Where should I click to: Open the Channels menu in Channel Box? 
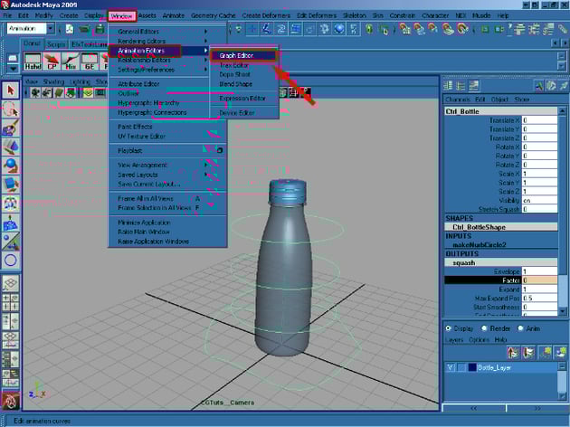pyautogui.click(x=458, y=99)
